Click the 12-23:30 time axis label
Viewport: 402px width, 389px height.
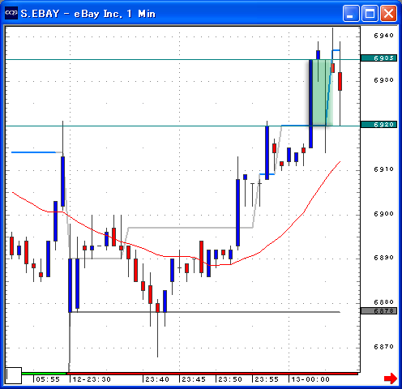point(92,379)
